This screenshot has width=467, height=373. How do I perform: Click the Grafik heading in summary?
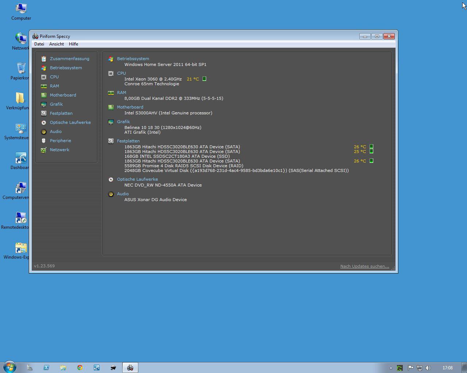click(123, 122)
